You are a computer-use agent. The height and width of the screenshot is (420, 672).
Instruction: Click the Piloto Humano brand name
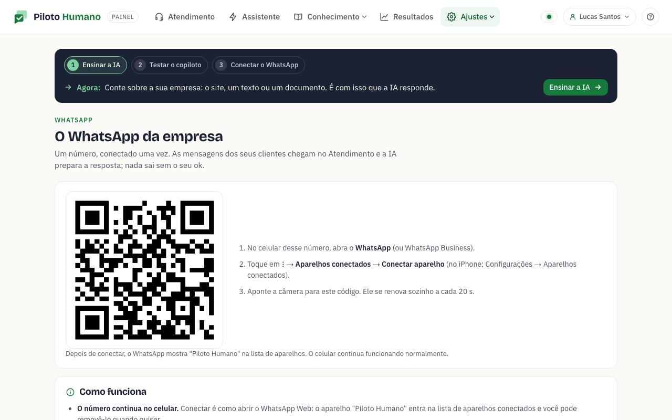coord(67,17)
